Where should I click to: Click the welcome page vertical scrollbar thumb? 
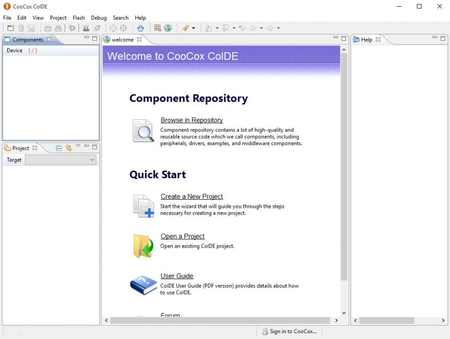344,167
